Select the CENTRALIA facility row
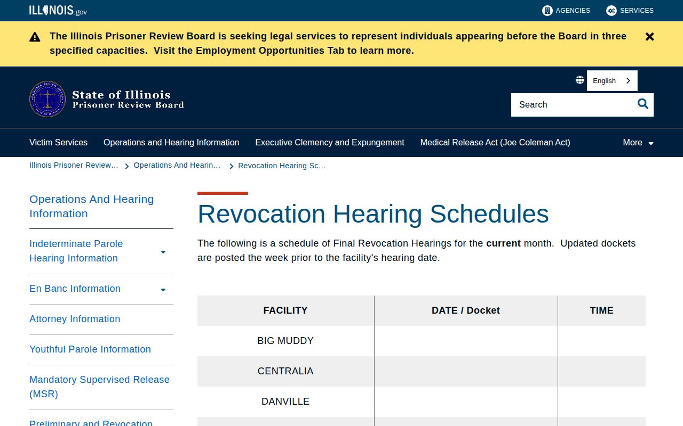The width and height of the screenshot is (683, 426). click(x=422, y=371)
